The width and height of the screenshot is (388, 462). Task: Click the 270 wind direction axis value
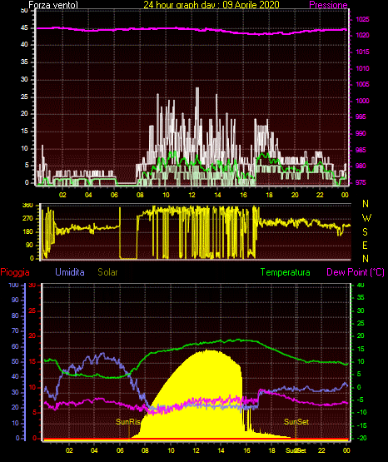coord(27,219)
